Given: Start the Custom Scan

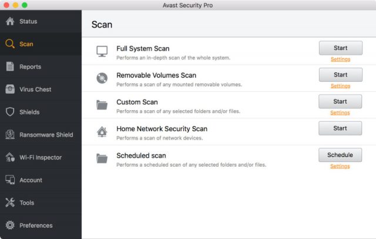Looking at the screenshot, I should click(340, 101).
